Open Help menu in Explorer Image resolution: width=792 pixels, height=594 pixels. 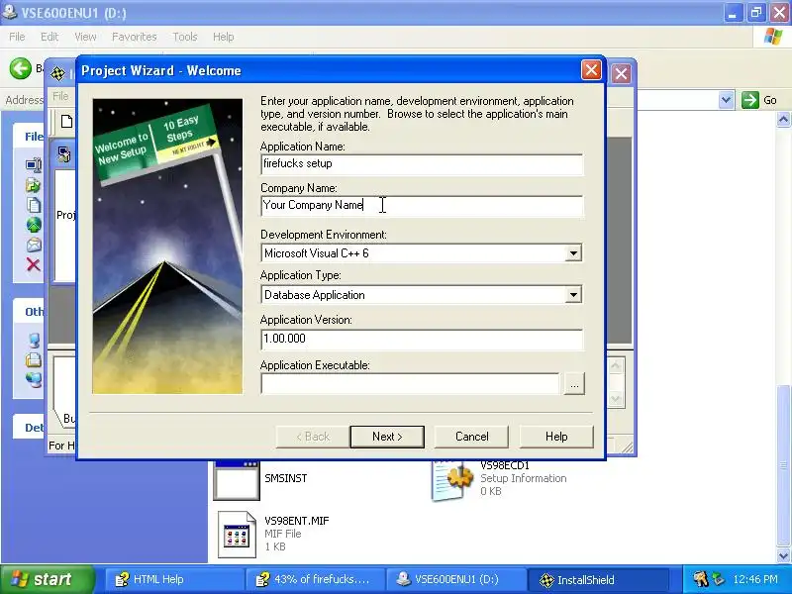(224, 37)
